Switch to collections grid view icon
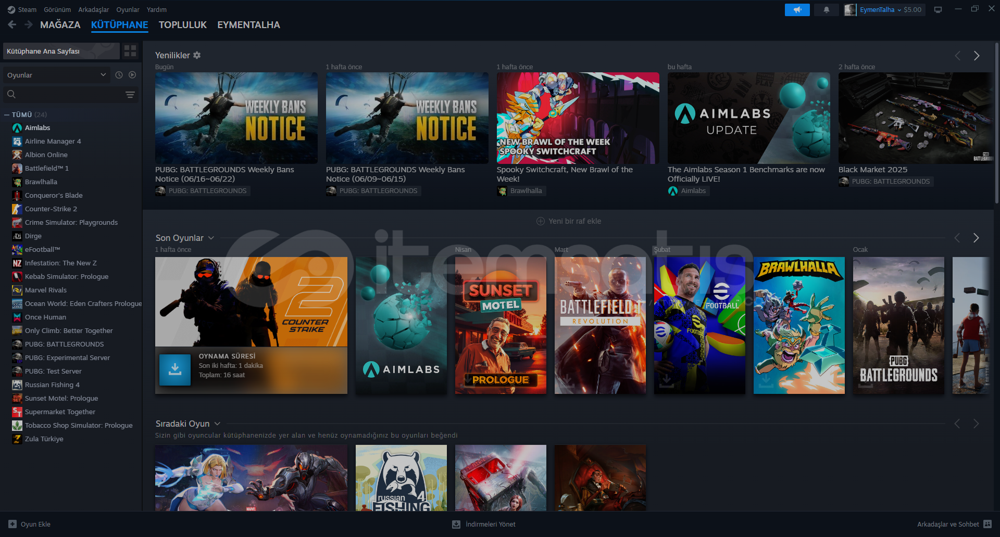 pyautogui.click(x=130, y=51)
